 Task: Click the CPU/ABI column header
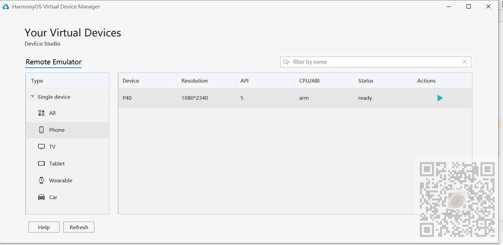[x=325, y=81]
